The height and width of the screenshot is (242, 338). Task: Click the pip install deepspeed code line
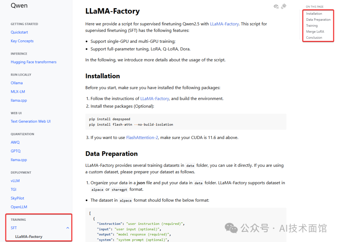tap(110, 119)
